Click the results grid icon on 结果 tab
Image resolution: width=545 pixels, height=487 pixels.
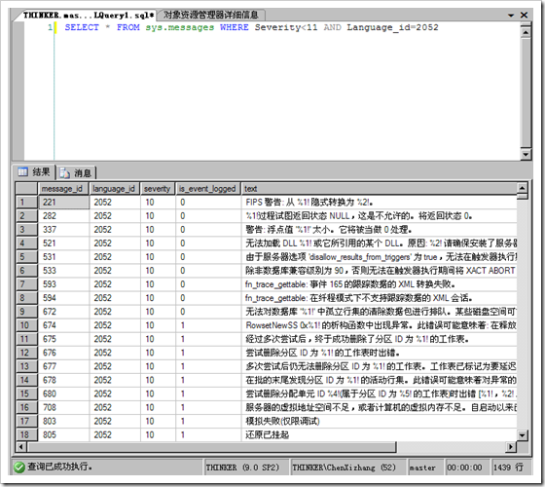[x=23, y=171]
